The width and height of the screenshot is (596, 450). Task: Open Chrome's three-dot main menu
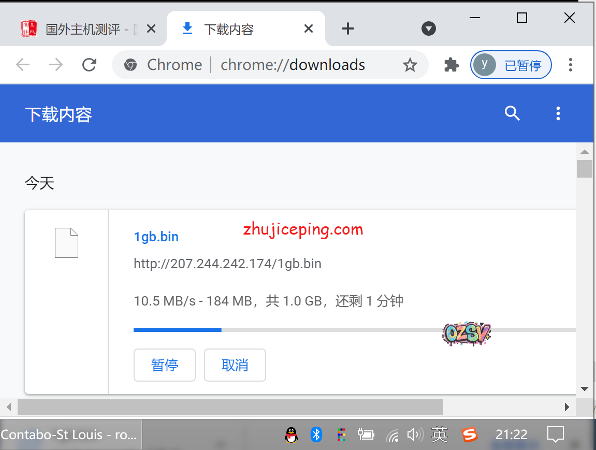[570, 65]
